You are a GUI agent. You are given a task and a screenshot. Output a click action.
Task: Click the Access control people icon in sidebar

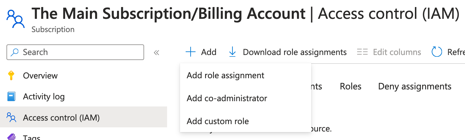coord(11,118)
